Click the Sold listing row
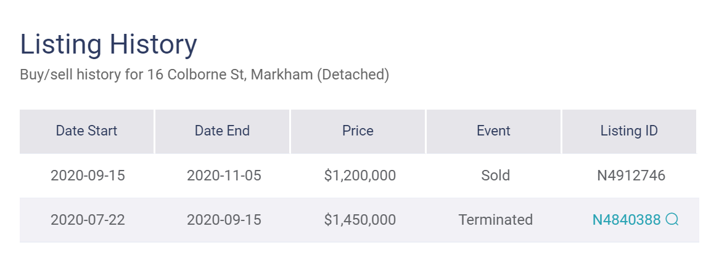This screenshot has height=274, width=711. click(x=359, y=175)
